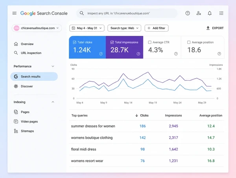
Task: Open URL inspection in the sidebar
Action: (31, 53)
